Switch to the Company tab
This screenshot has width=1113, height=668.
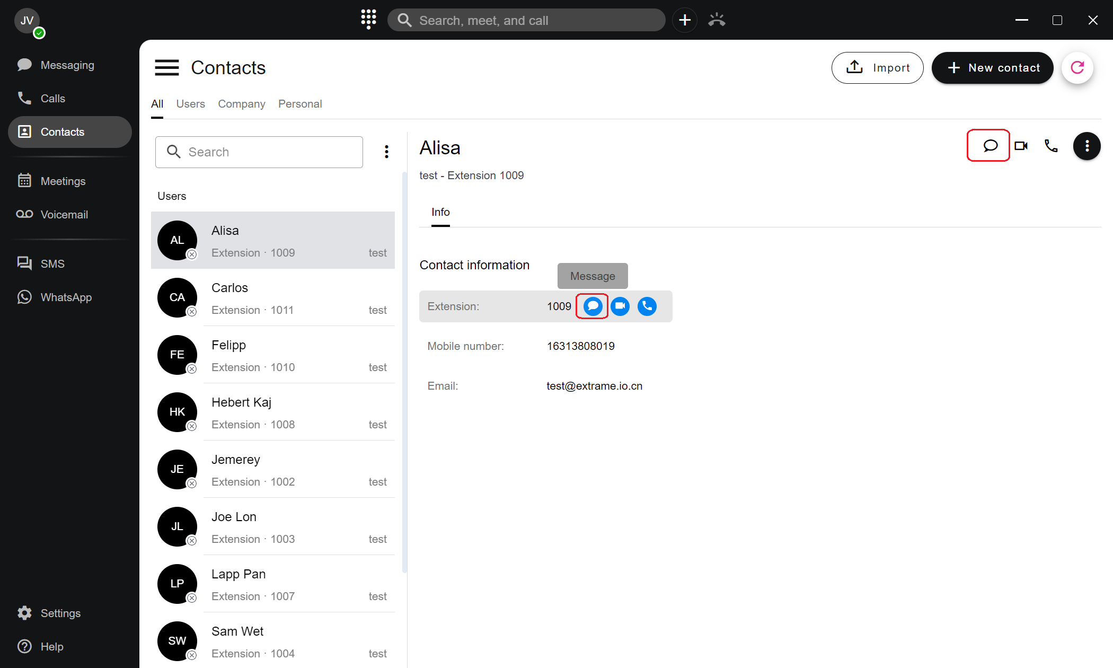[241, 104]
